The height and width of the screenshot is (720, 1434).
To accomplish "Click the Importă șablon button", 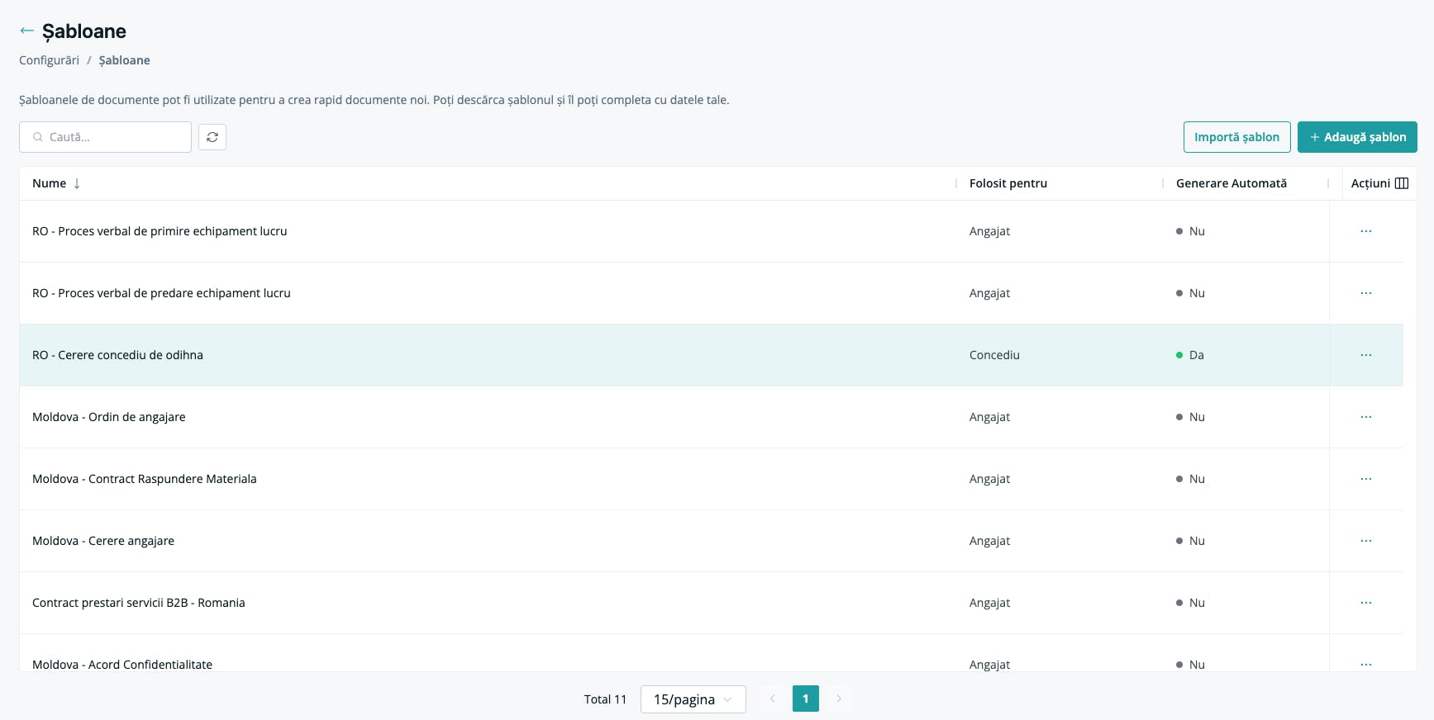I will tap(1236, 137).
